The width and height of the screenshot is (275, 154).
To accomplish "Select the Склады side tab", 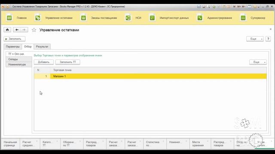I will [x=19, y=59].
